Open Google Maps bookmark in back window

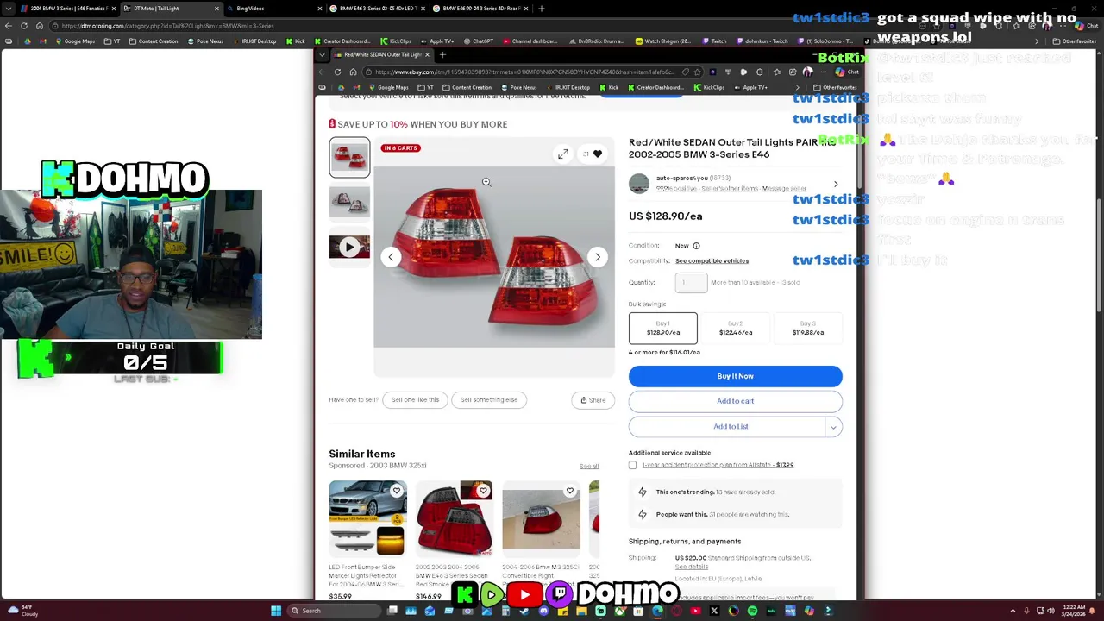[75, 41]
